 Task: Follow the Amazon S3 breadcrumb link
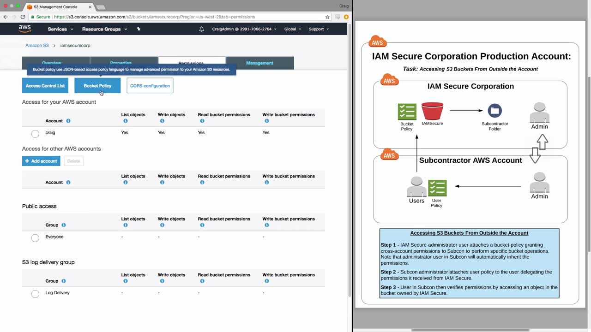coord(37,46)
